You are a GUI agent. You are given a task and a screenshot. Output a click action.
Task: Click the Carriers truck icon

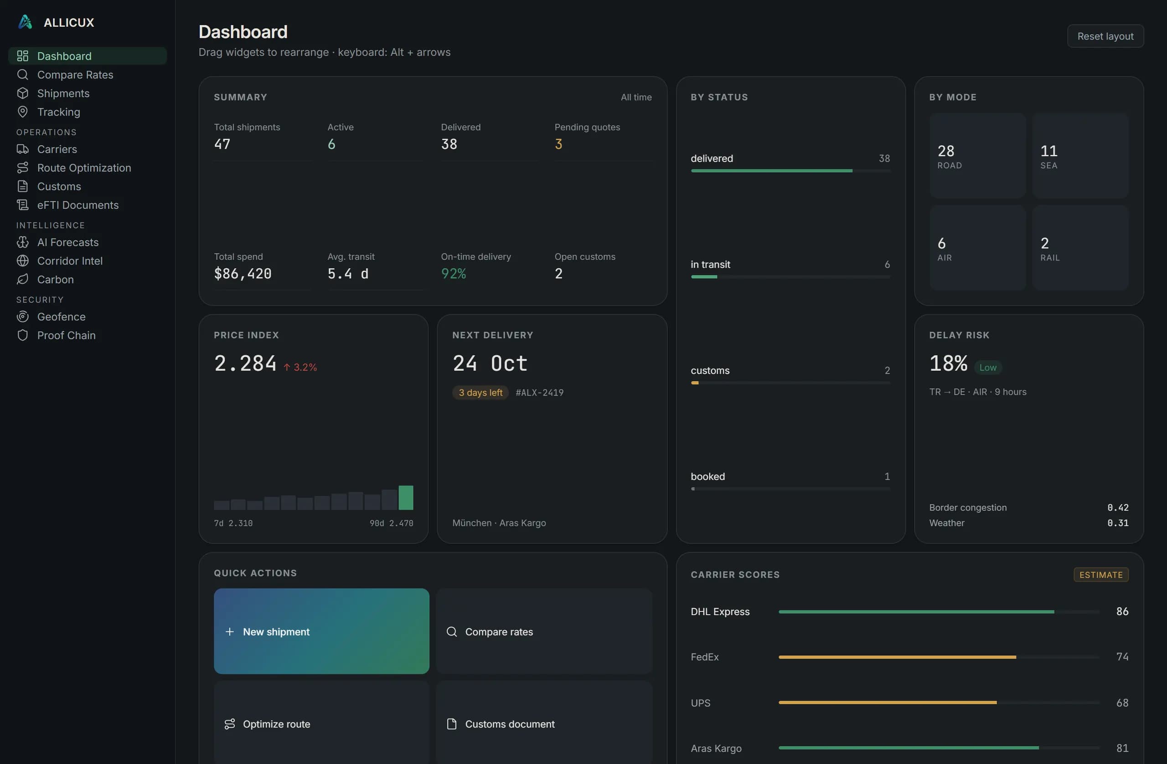click(x=22, y=149)
